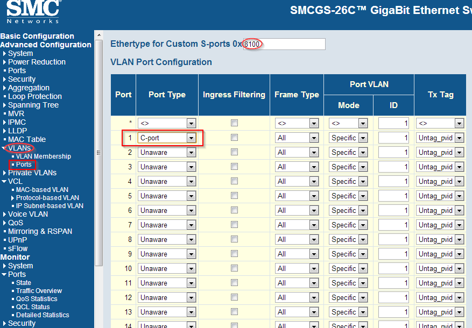The width and height of the screenshot is (472, 328).
Task: Open Frame Type dropdown for port 3
Action: coord(313,167)
